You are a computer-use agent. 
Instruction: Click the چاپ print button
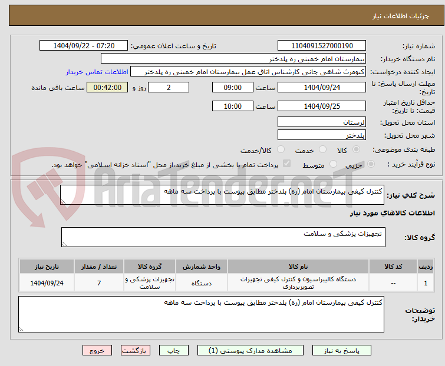pyautogui.click(x=174, y=351)
